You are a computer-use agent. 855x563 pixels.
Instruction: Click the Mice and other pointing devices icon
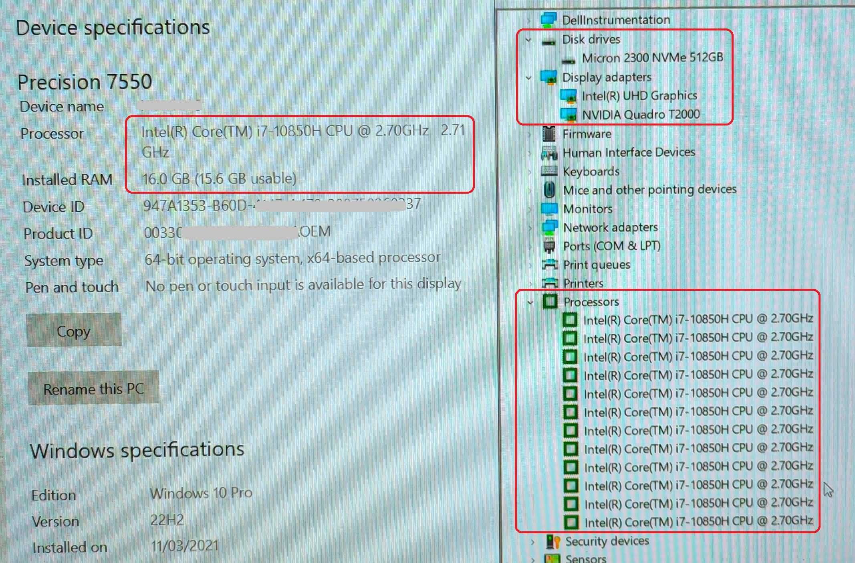pos(550,190)
